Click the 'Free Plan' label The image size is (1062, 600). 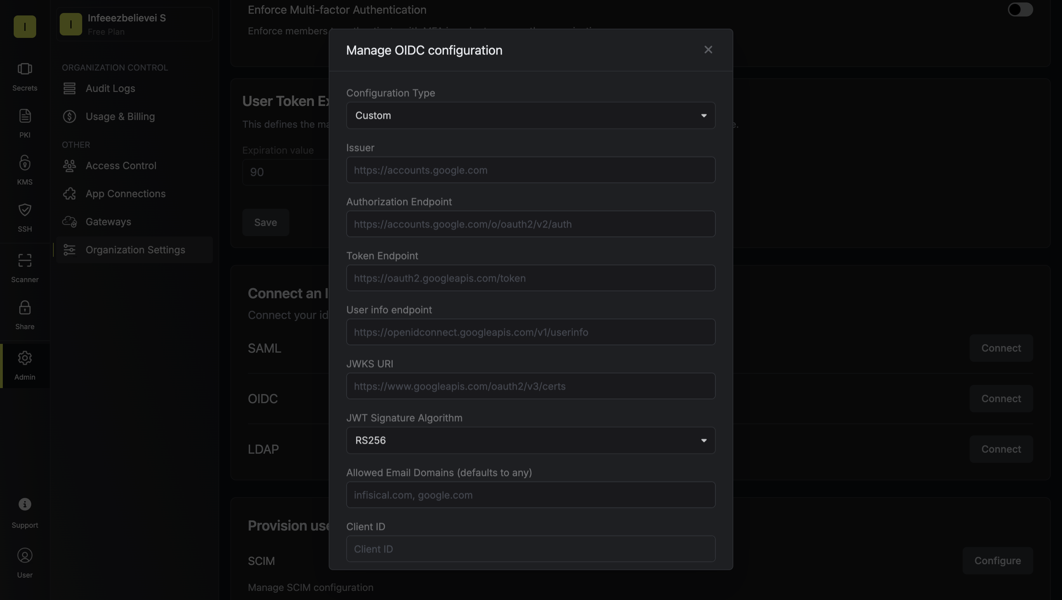(x=106, y=32)
